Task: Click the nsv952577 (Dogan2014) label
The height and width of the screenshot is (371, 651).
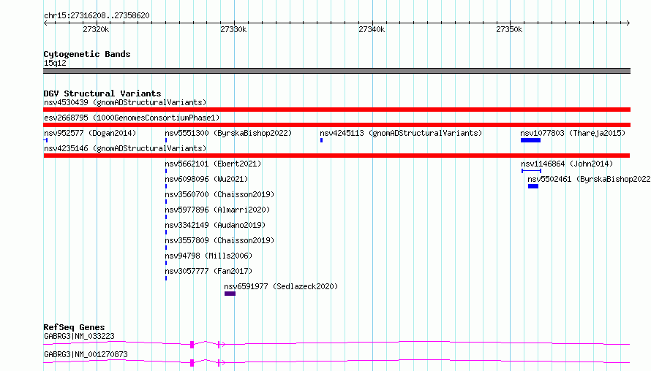Action: (x=90, y=133)
